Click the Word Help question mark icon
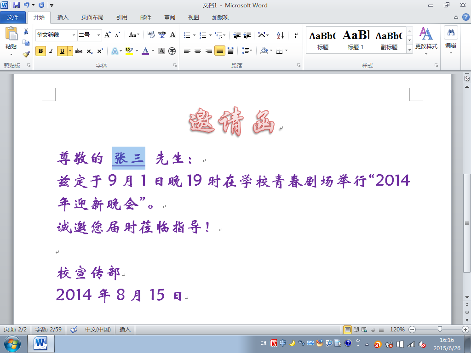Image resolution: width=471 pixels, height=353 pixels. pyautogui.click(x=465, y=17)
